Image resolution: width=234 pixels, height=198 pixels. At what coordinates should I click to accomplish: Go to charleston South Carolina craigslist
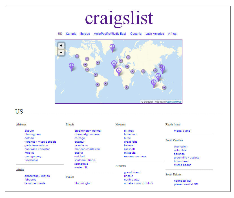180,147
